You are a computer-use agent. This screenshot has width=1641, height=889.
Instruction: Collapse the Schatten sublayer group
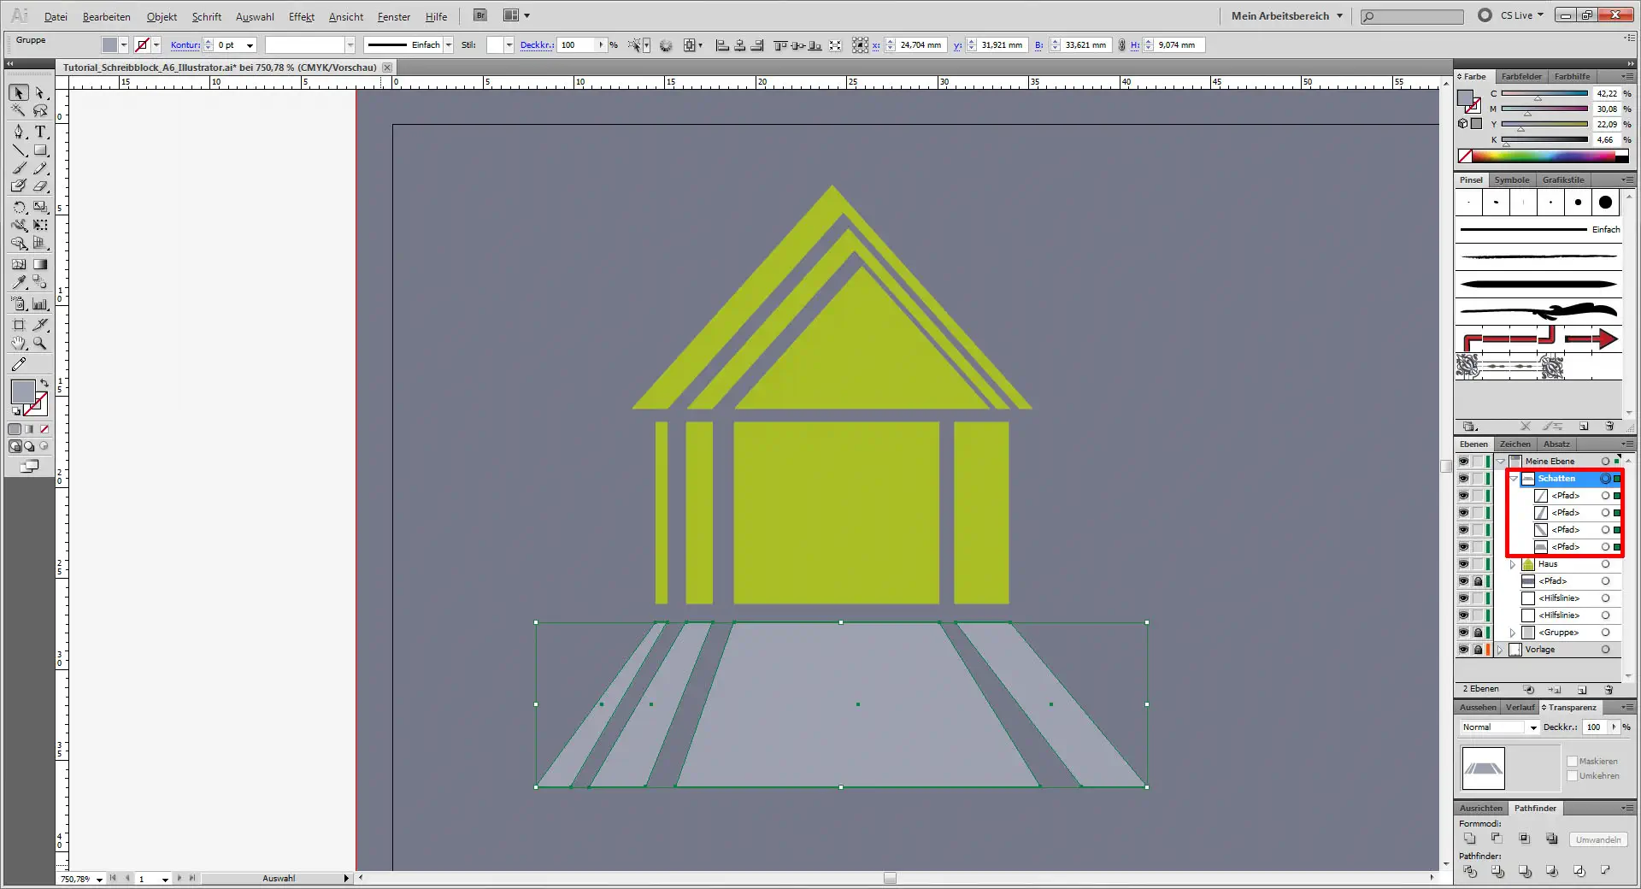pyautogui.click(x=1515, y=479)
